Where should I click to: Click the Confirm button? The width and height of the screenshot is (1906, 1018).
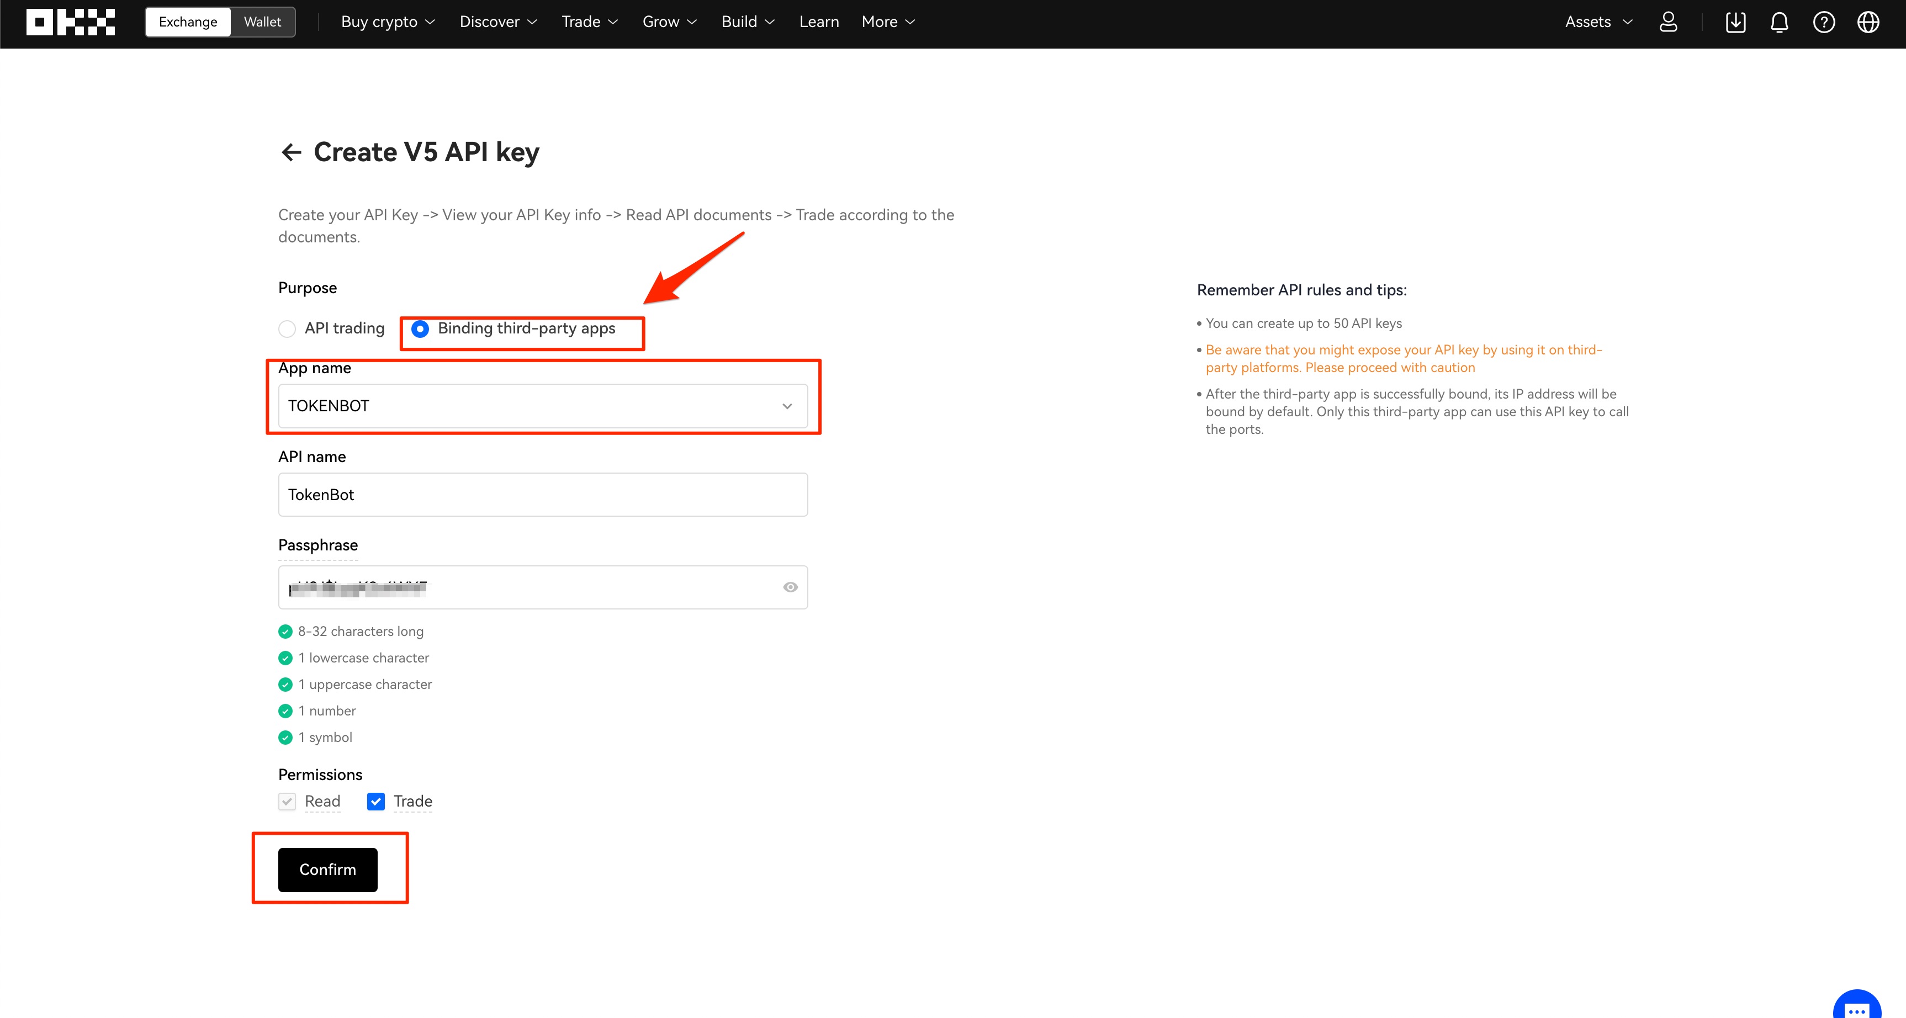[x=328, y=870]
